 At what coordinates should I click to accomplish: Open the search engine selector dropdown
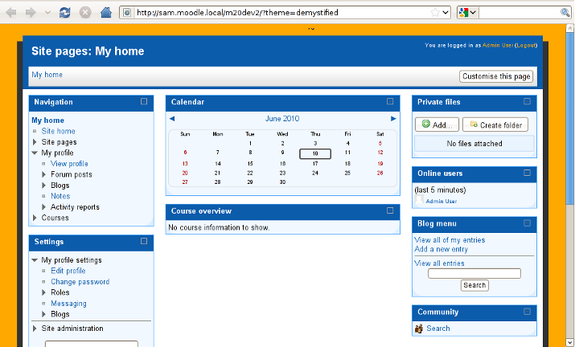pyautogui.click(x=467, y=12)
